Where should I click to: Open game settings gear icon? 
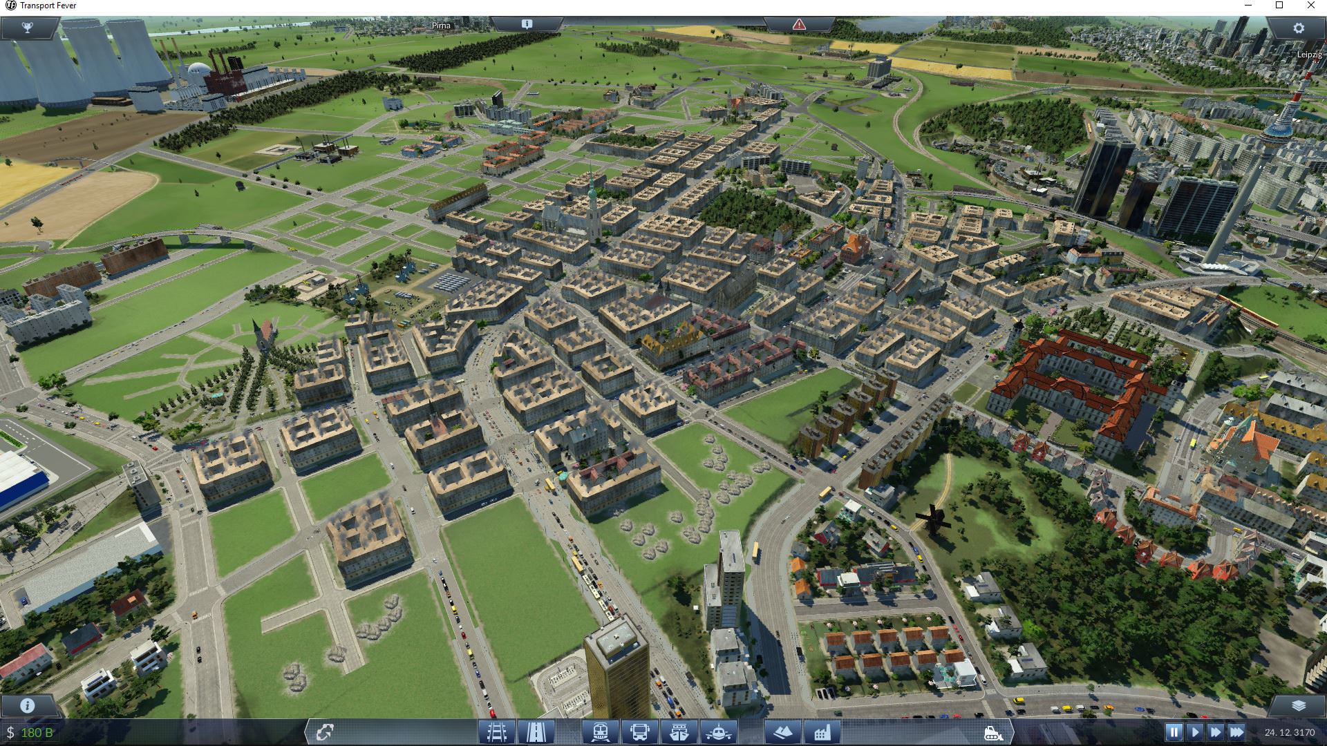tap(1298, 28)
